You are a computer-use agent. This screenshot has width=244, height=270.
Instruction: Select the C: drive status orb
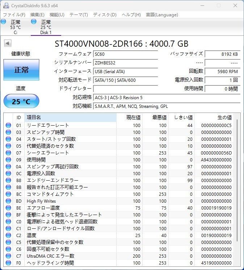click(3, 21)
